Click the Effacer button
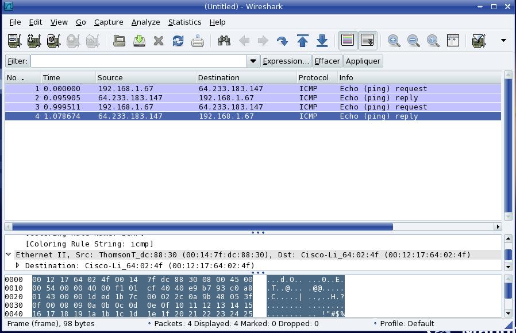 [327, 61]
